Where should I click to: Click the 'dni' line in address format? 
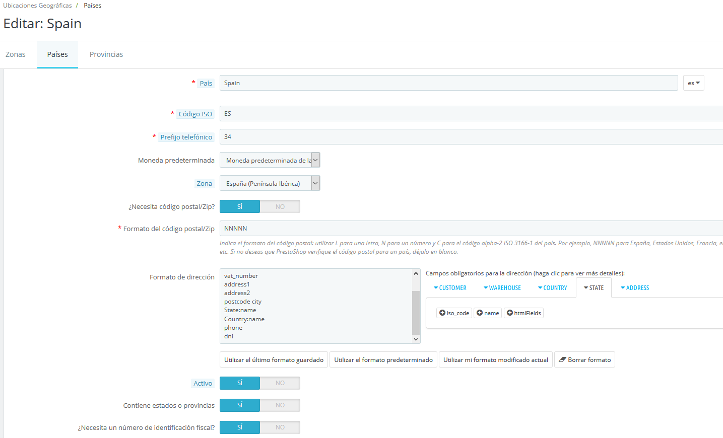pyautogui.click(x=229, y=336)
